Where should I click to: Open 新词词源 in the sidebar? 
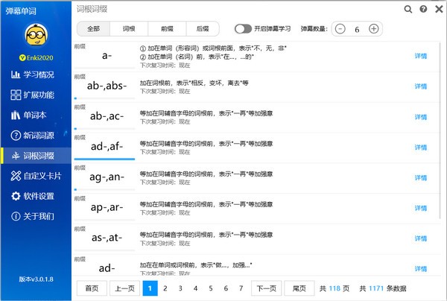point(37,136)
